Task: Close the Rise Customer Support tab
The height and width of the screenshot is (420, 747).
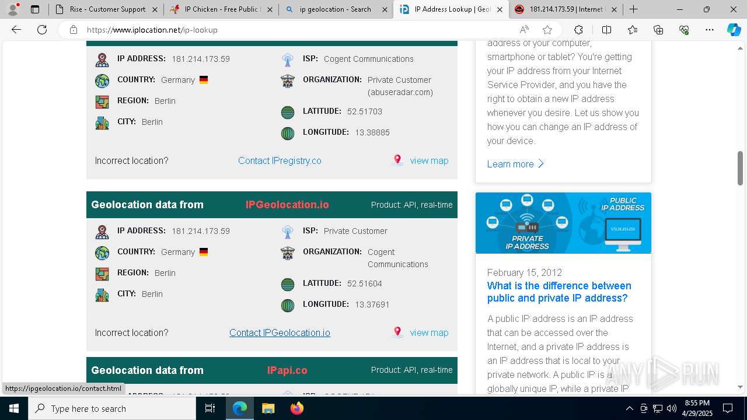Action: [155, 9]
